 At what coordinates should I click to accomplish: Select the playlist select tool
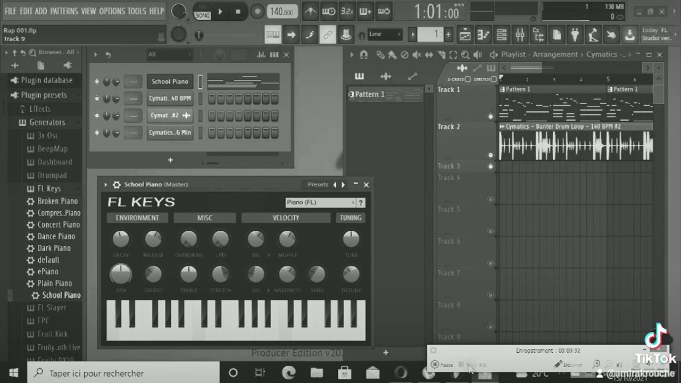[453, 54]
